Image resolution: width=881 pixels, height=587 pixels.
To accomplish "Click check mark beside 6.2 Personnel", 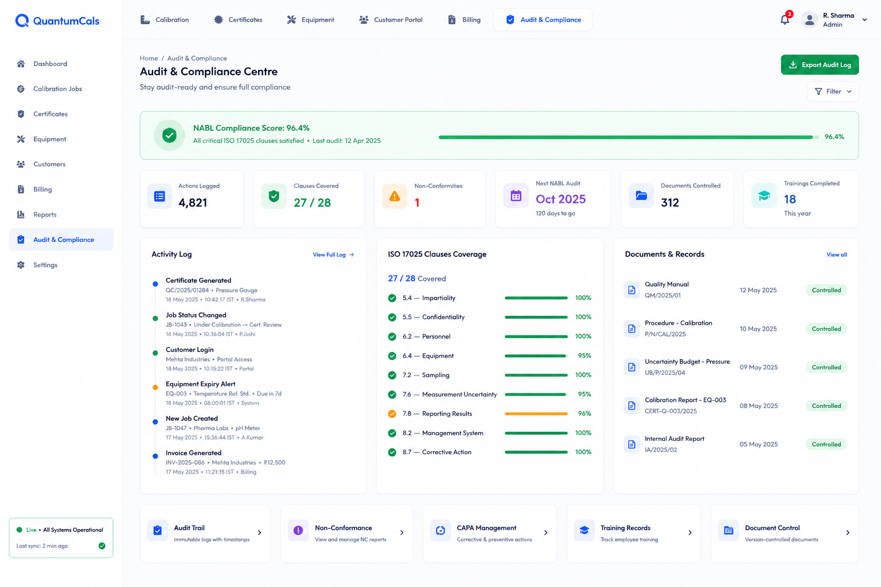I will point(392,336).
